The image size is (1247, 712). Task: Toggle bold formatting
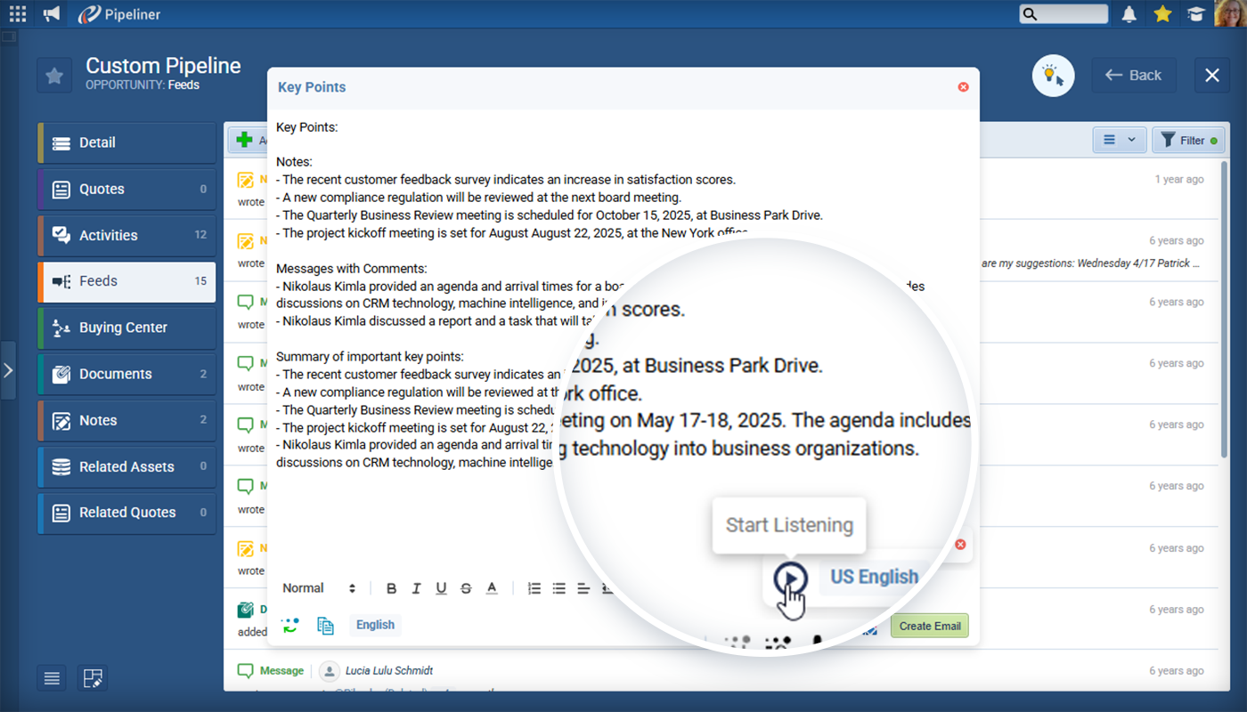391,588
